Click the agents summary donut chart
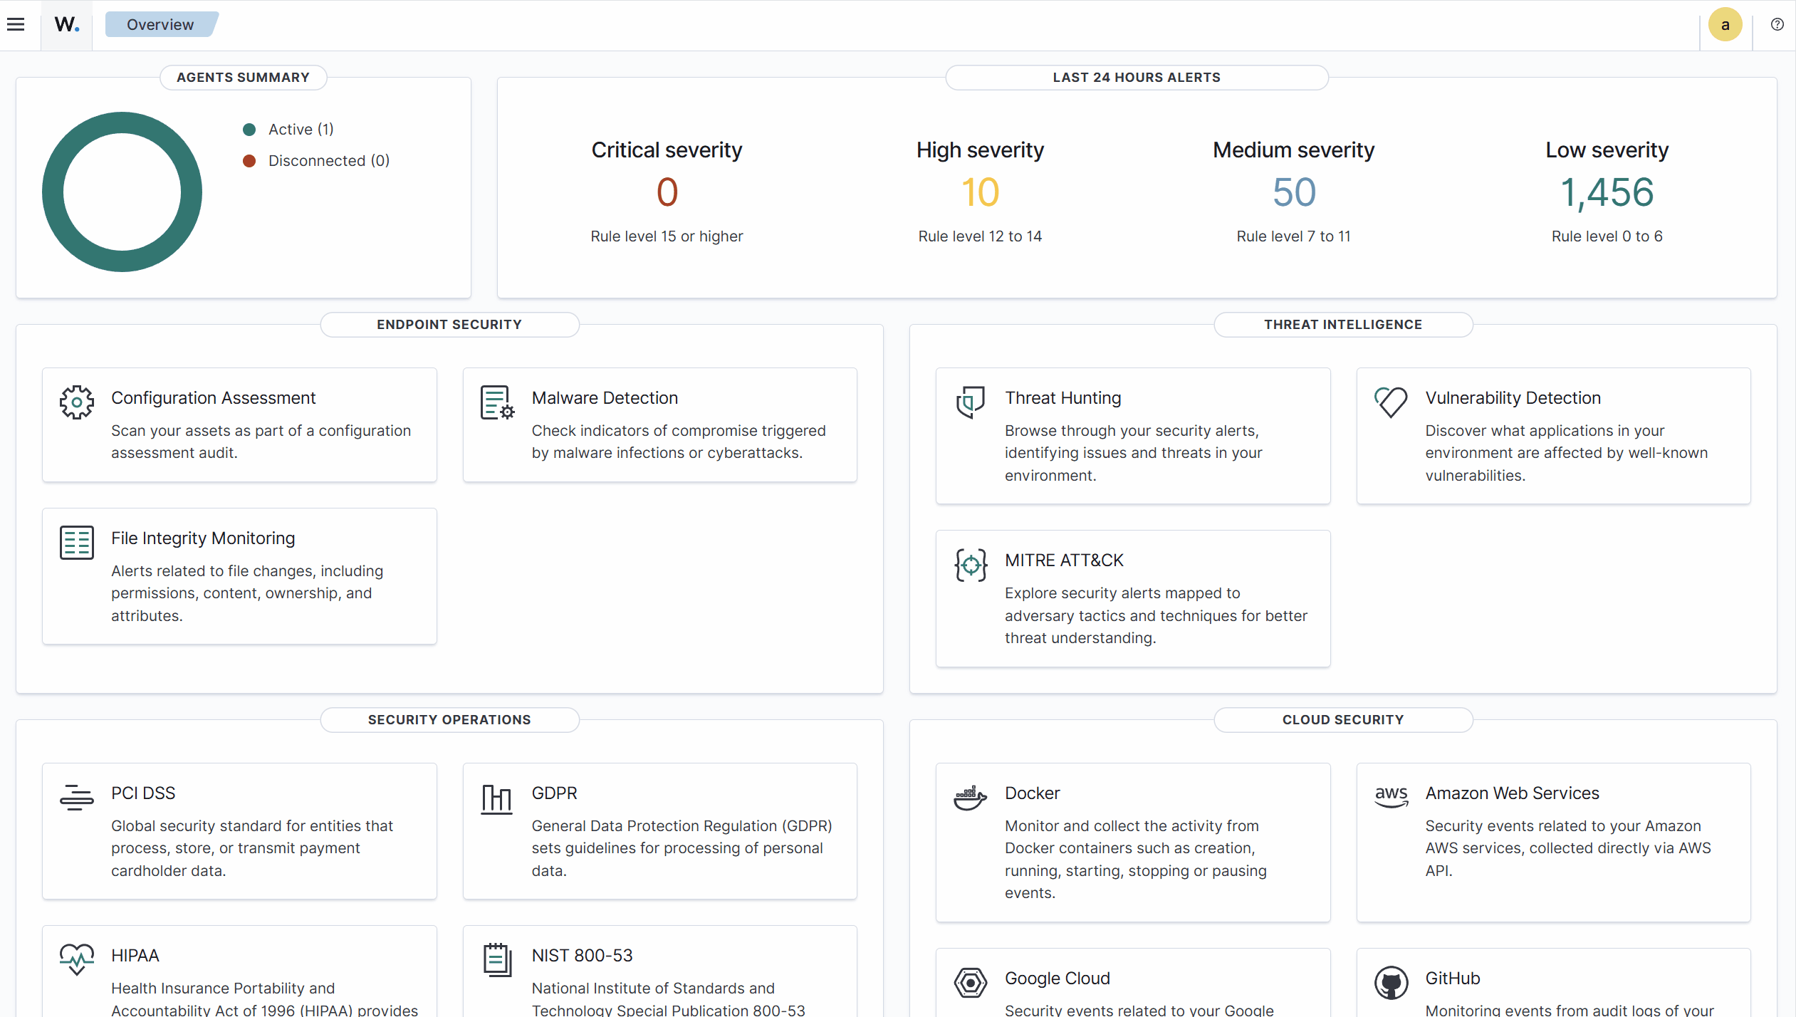Image resolution: width=1796 pixels, height=1017 pixels. tap(122, 192)
